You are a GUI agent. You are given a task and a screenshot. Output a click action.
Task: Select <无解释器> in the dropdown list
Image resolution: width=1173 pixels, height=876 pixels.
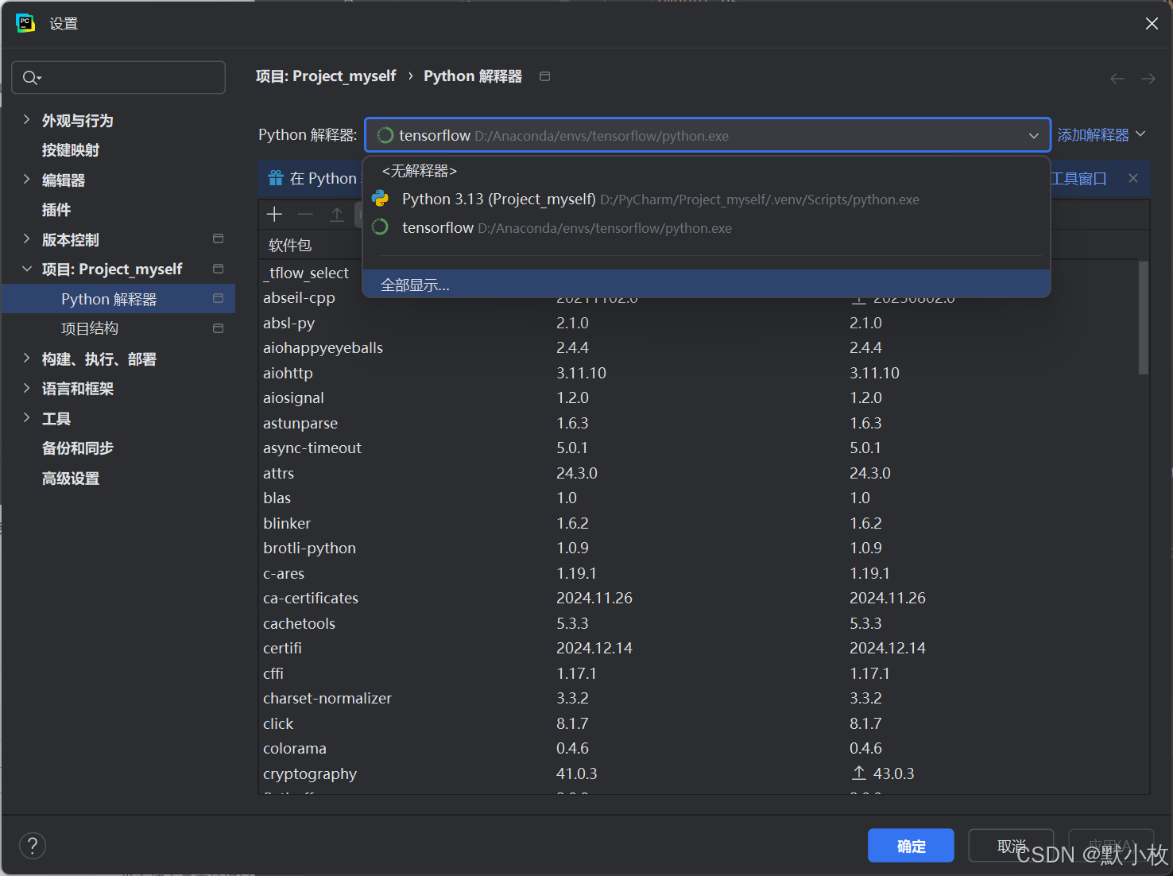(x=707, y=171)
